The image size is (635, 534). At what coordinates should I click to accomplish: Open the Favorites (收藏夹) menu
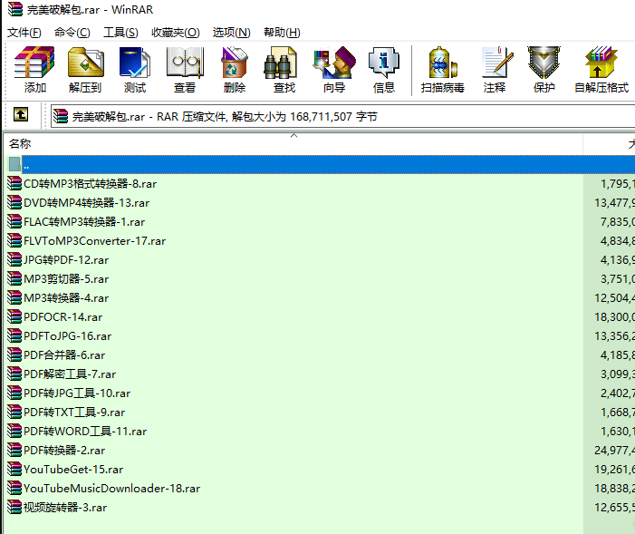(176, 33)
